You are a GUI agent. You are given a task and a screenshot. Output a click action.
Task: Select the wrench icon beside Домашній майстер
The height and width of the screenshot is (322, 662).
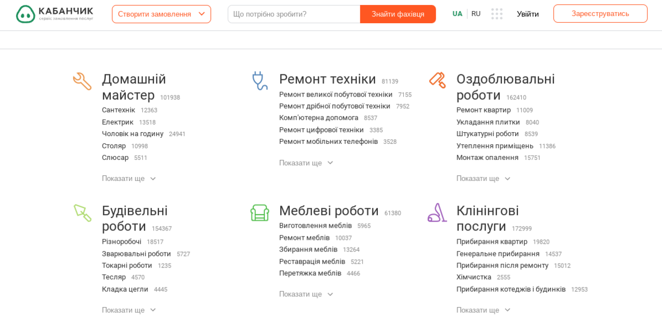82,80
